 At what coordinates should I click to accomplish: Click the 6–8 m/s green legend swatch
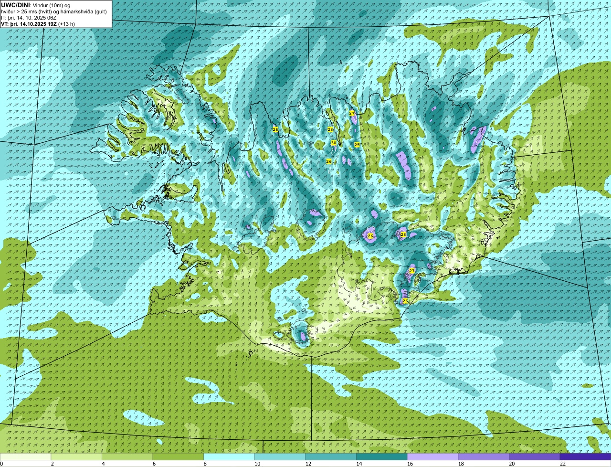(178, 456)
